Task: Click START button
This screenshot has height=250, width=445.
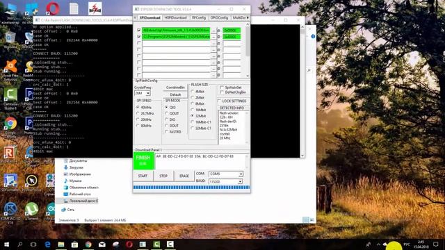Action: click(143, 176)
